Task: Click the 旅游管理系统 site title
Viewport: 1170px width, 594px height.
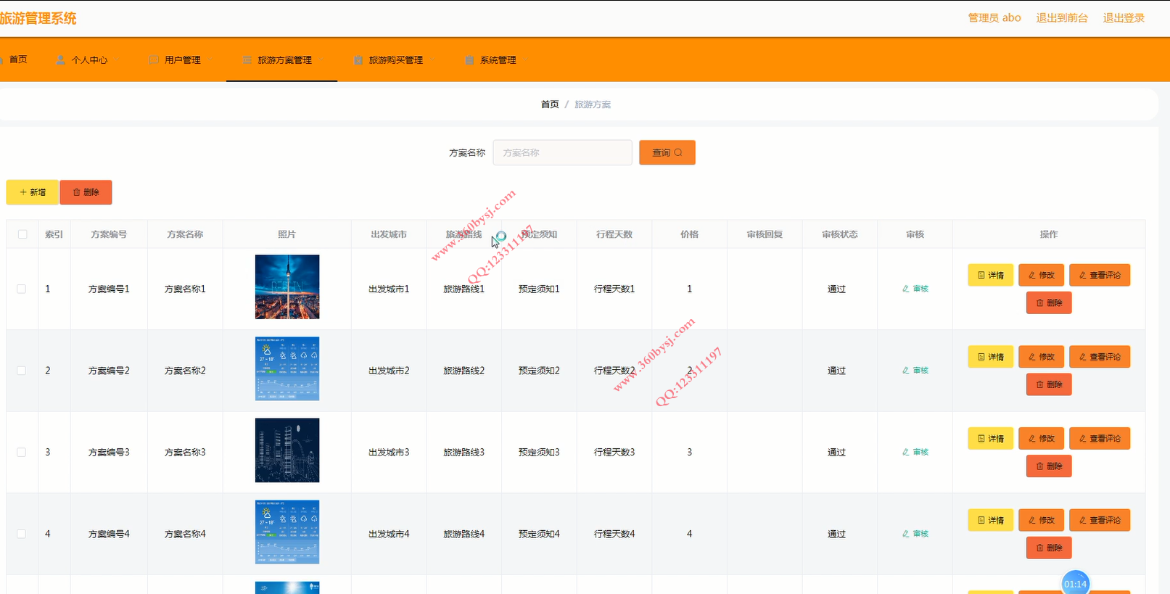Action: pyautogui.click(x=38, y=18)
